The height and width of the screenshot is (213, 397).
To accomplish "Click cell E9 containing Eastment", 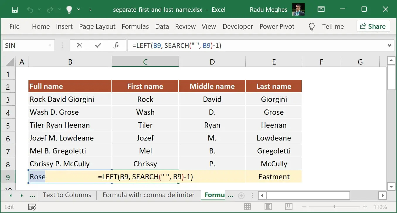I will point(274,177).
